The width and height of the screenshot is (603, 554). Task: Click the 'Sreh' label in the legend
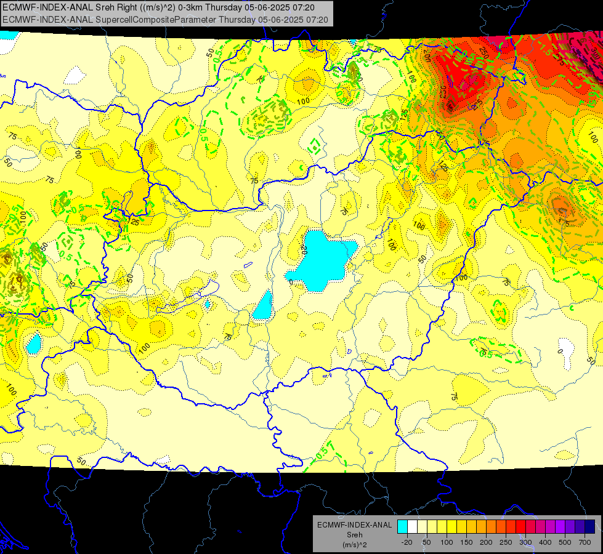tap(354, 535)
